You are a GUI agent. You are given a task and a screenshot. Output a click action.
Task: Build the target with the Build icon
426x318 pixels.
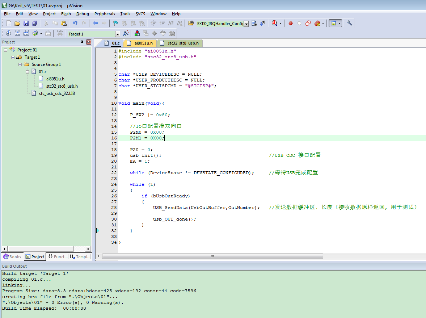click(x=17, y=33)
